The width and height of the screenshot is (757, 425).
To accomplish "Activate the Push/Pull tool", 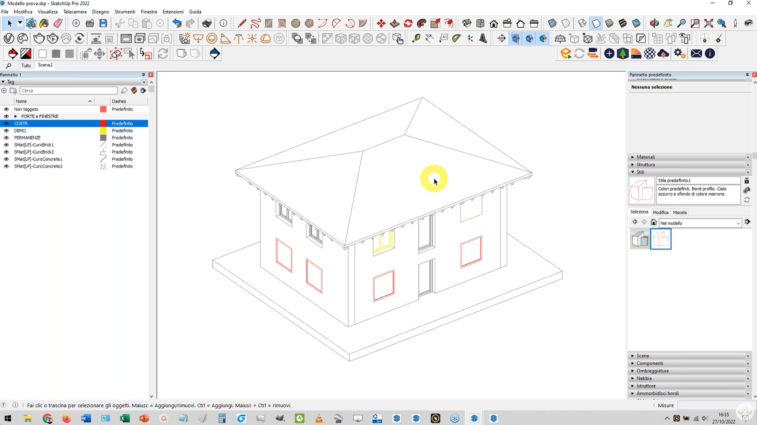I will (395, 23).
